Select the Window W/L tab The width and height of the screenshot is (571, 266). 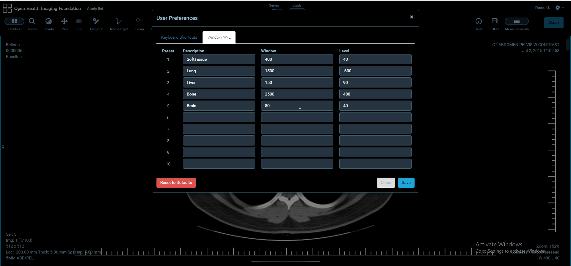point(219,37)
